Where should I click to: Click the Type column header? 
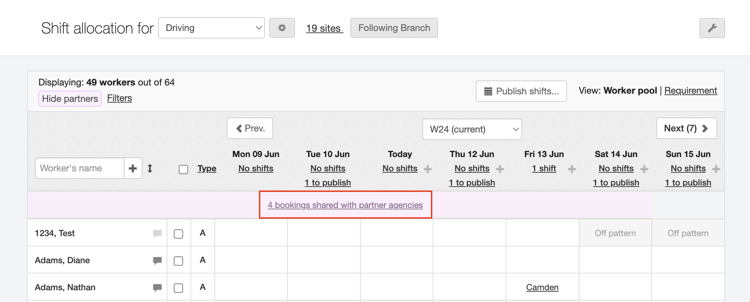(207, 168)
